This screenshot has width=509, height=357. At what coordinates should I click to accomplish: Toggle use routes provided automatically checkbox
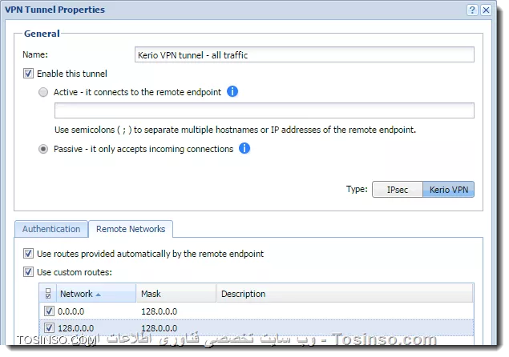[x=28, y=253]
